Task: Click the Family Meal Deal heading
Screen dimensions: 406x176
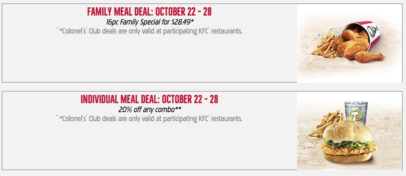Action: coord(149,11)
